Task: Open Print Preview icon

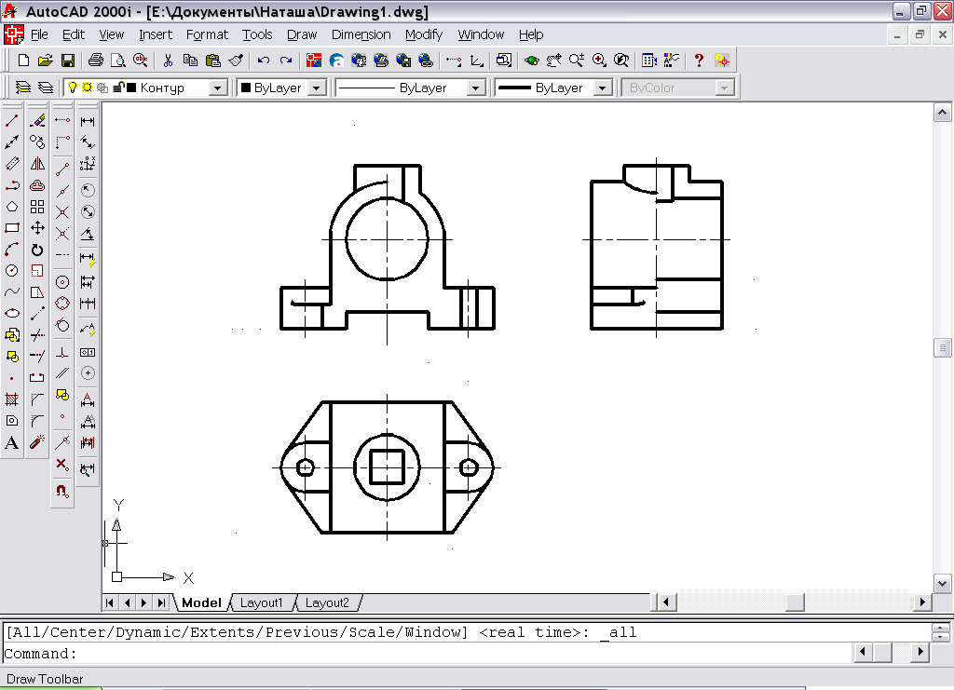Action: (117, 61)
